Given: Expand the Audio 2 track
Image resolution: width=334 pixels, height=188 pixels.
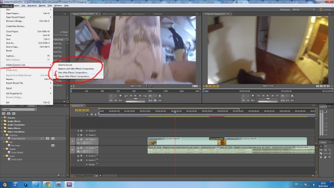Looking at the screenshot, I should coord(87,156).
